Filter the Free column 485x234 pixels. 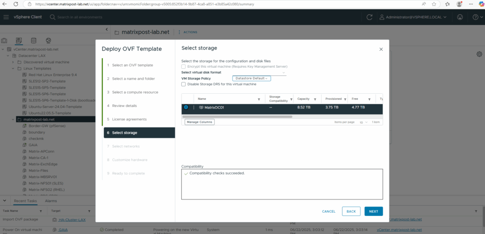click(369, 99)
